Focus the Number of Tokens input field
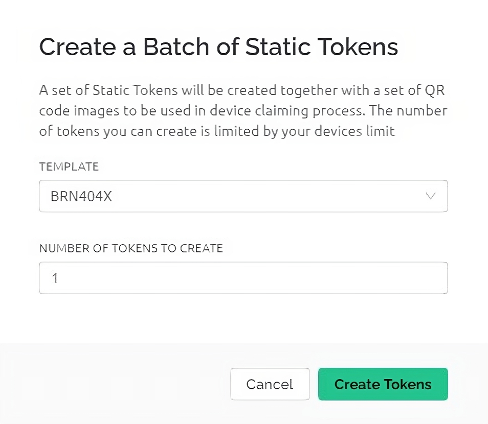The height and width of the screenshot is (424, 488). pyautogui.click(x=243, y=278)
